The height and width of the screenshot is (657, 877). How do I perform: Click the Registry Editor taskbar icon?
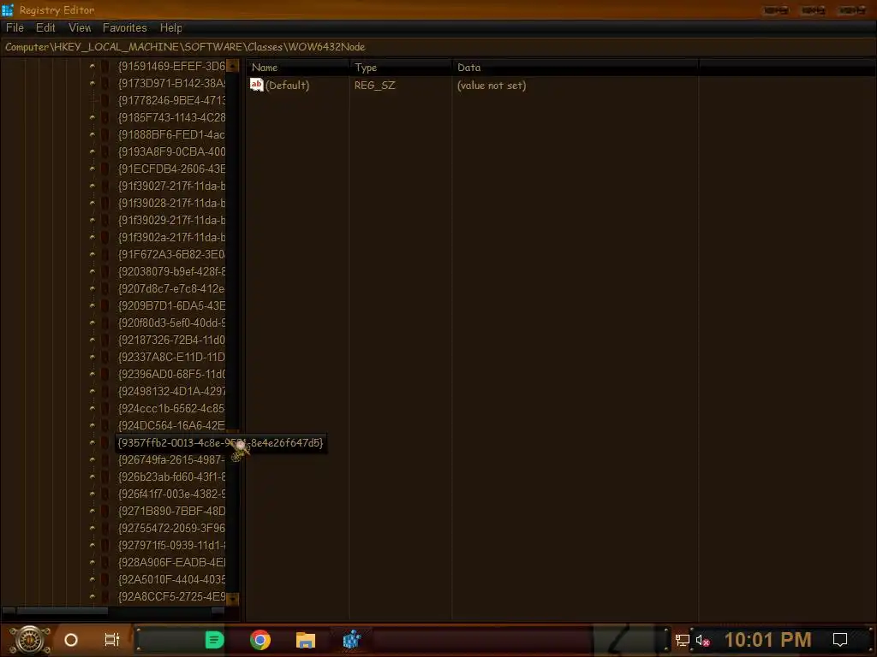[x=351, y=640]
